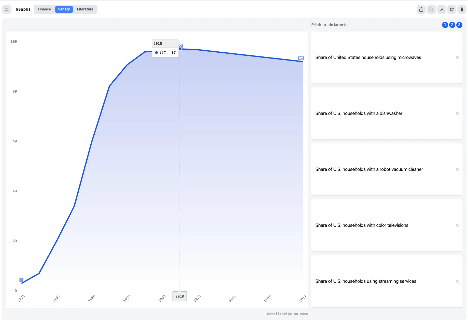Viewport: 468px width, 324px height.
Task: Dismiss the streaming services option
Action: [x=457, y=281]
